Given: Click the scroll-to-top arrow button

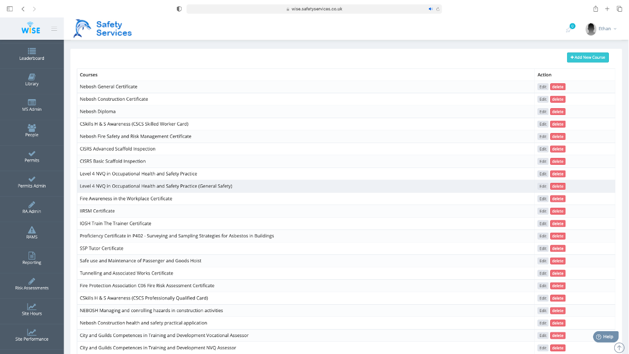Looking at the screenshot, I should [x=619, y=348].
